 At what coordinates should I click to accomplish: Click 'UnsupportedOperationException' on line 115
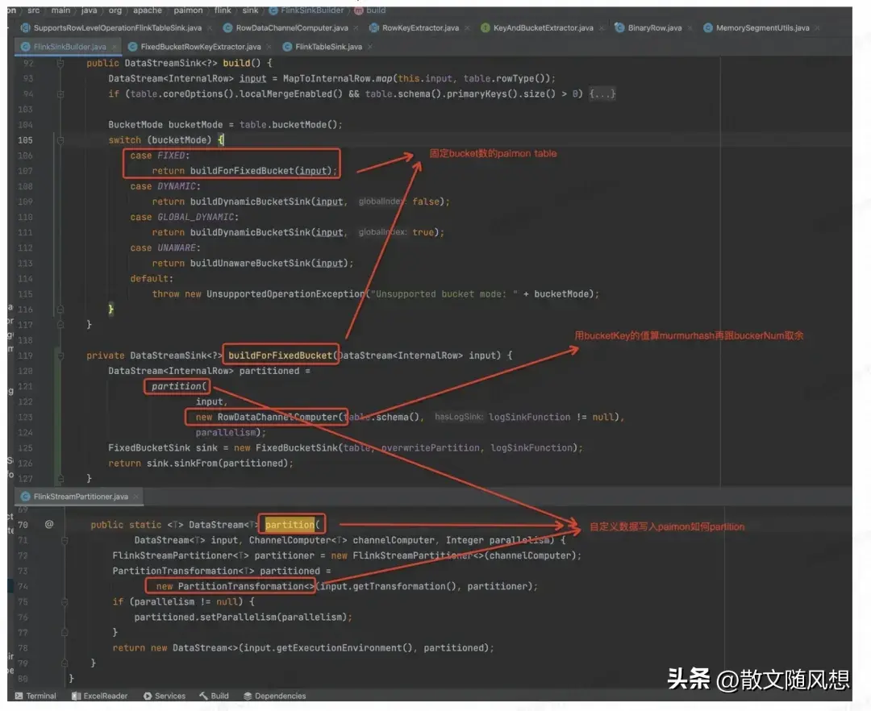(x=285, y=294)
